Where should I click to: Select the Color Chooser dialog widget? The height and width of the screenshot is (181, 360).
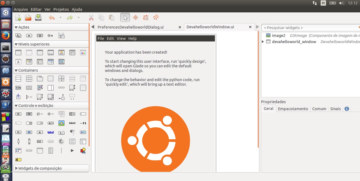tap(83, 53)
